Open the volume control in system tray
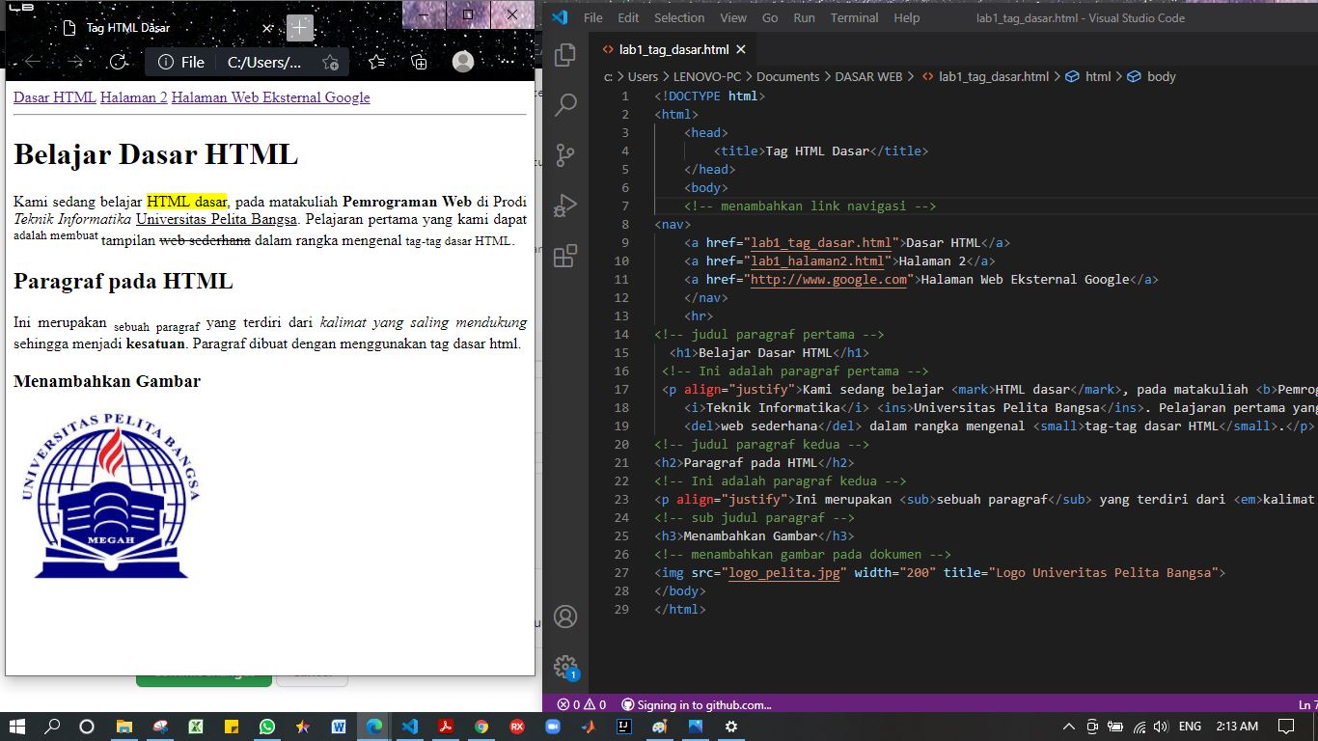The width and height of the screenshot is (1318, 741). point(1160,726)
